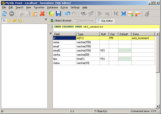Click the vertical scrollbar thumb

click(158, 54)
